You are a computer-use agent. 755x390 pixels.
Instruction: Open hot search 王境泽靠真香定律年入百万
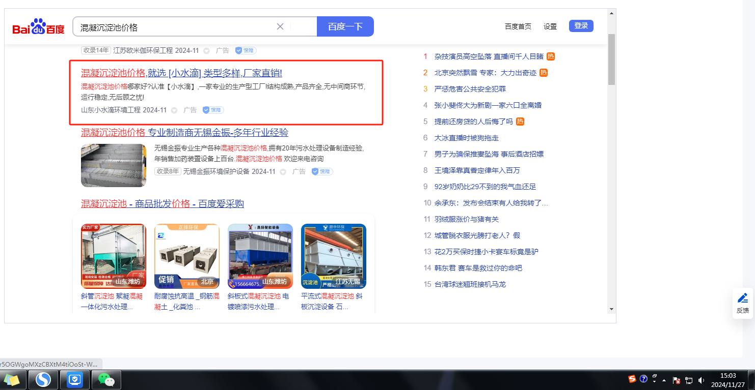(x=477, y=170)
